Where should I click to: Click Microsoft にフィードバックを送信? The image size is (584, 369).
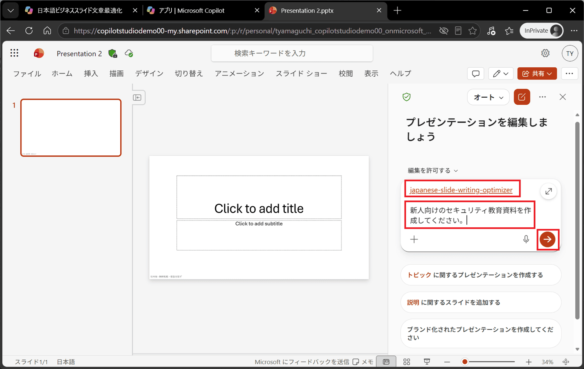pyautogui.click(x=302, y=362)
